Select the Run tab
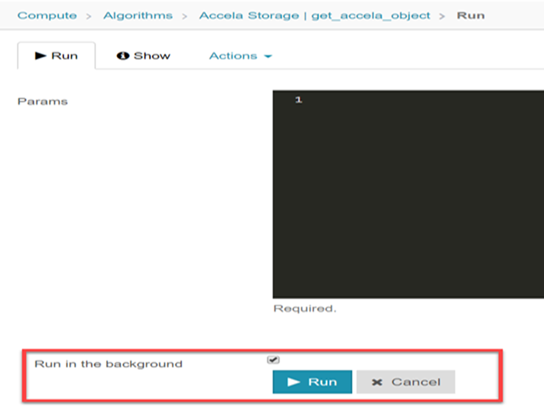Image resolution: width=544 pixels, height=408 pixels. pos(56,56)
